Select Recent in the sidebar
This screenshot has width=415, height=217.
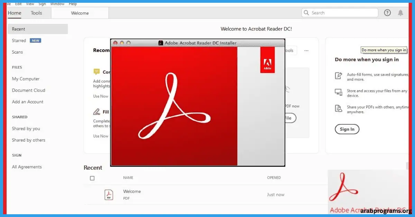[x=38, y=29]
